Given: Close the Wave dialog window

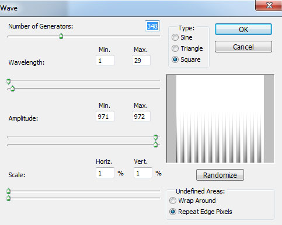Looking at the screenshot, I should pyautogui.click(x=269, y=5).
